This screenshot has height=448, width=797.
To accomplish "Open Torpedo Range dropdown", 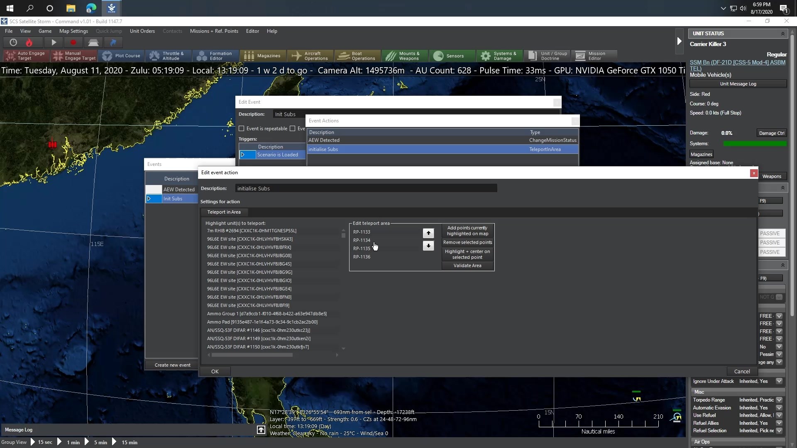I will click(779, 400).
